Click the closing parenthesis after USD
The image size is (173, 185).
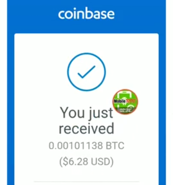tap(112, 162)
